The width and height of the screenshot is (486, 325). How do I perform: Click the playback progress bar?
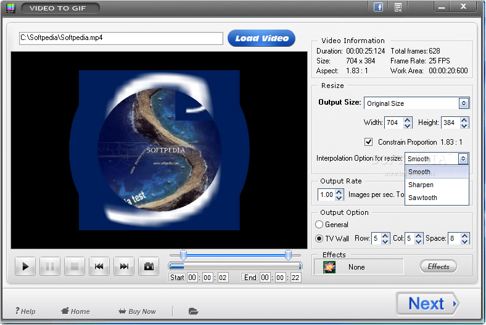click(x=235, y=267)
